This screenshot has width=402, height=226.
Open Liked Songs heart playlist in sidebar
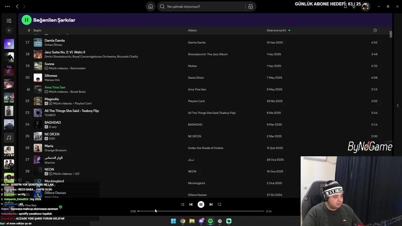tap(9, 44)
